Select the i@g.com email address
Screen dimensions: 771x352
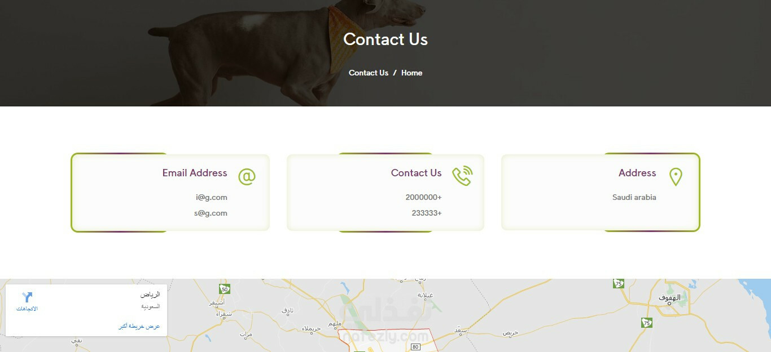(x=212, y=197)
